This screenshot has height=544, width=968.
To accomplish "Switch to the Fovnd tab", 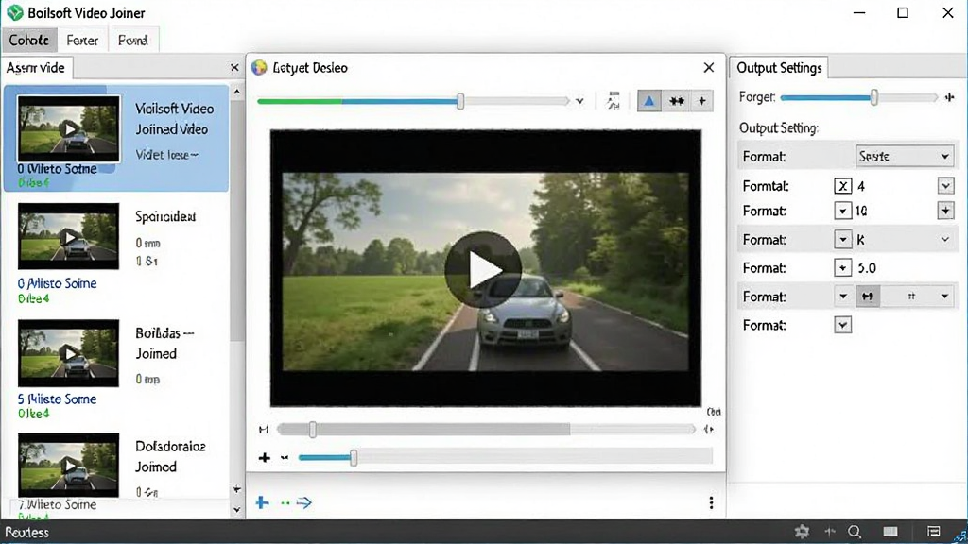I will pyautogui.click(x=132, y=41).
